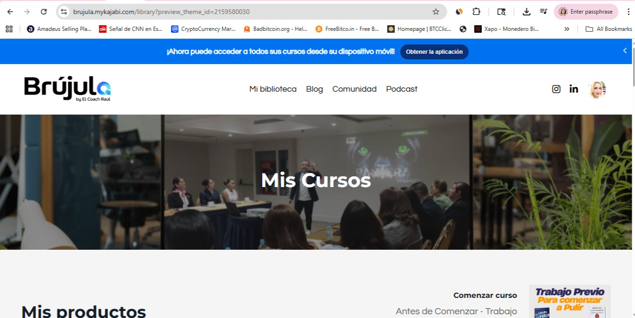Open the Blog menu item

coord(314,89)
